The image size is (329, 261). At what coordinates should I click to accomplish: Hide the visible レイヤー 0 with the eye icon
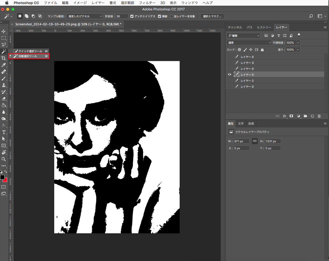click(229, 75)
